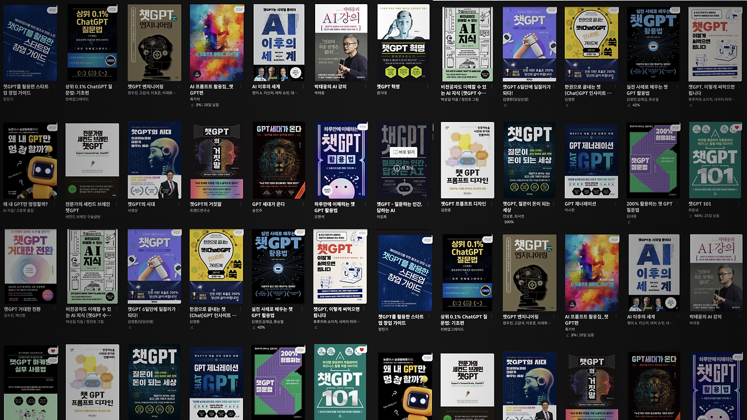
Task: Open more options beside second-row 질문이 돈이 되는 세상
Action: (x=553, y=204)
